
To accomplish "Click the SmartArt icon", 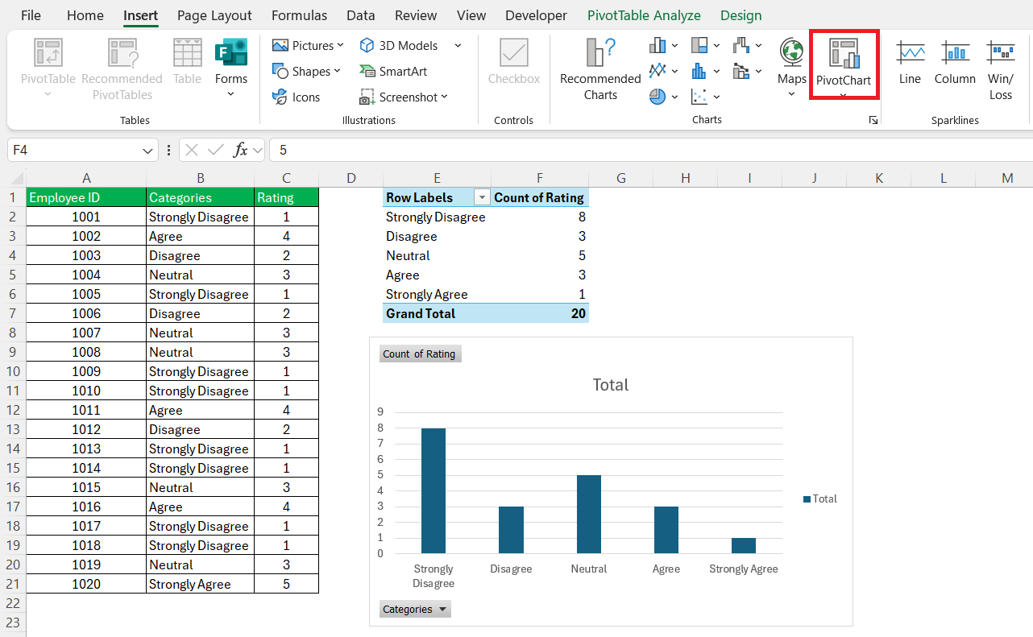I will click(393, 71).
